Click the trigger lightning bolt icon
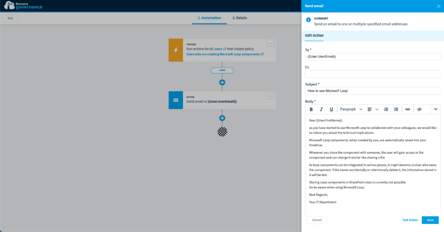This screenshot has height=232, width=444. [x=176, y=50]
